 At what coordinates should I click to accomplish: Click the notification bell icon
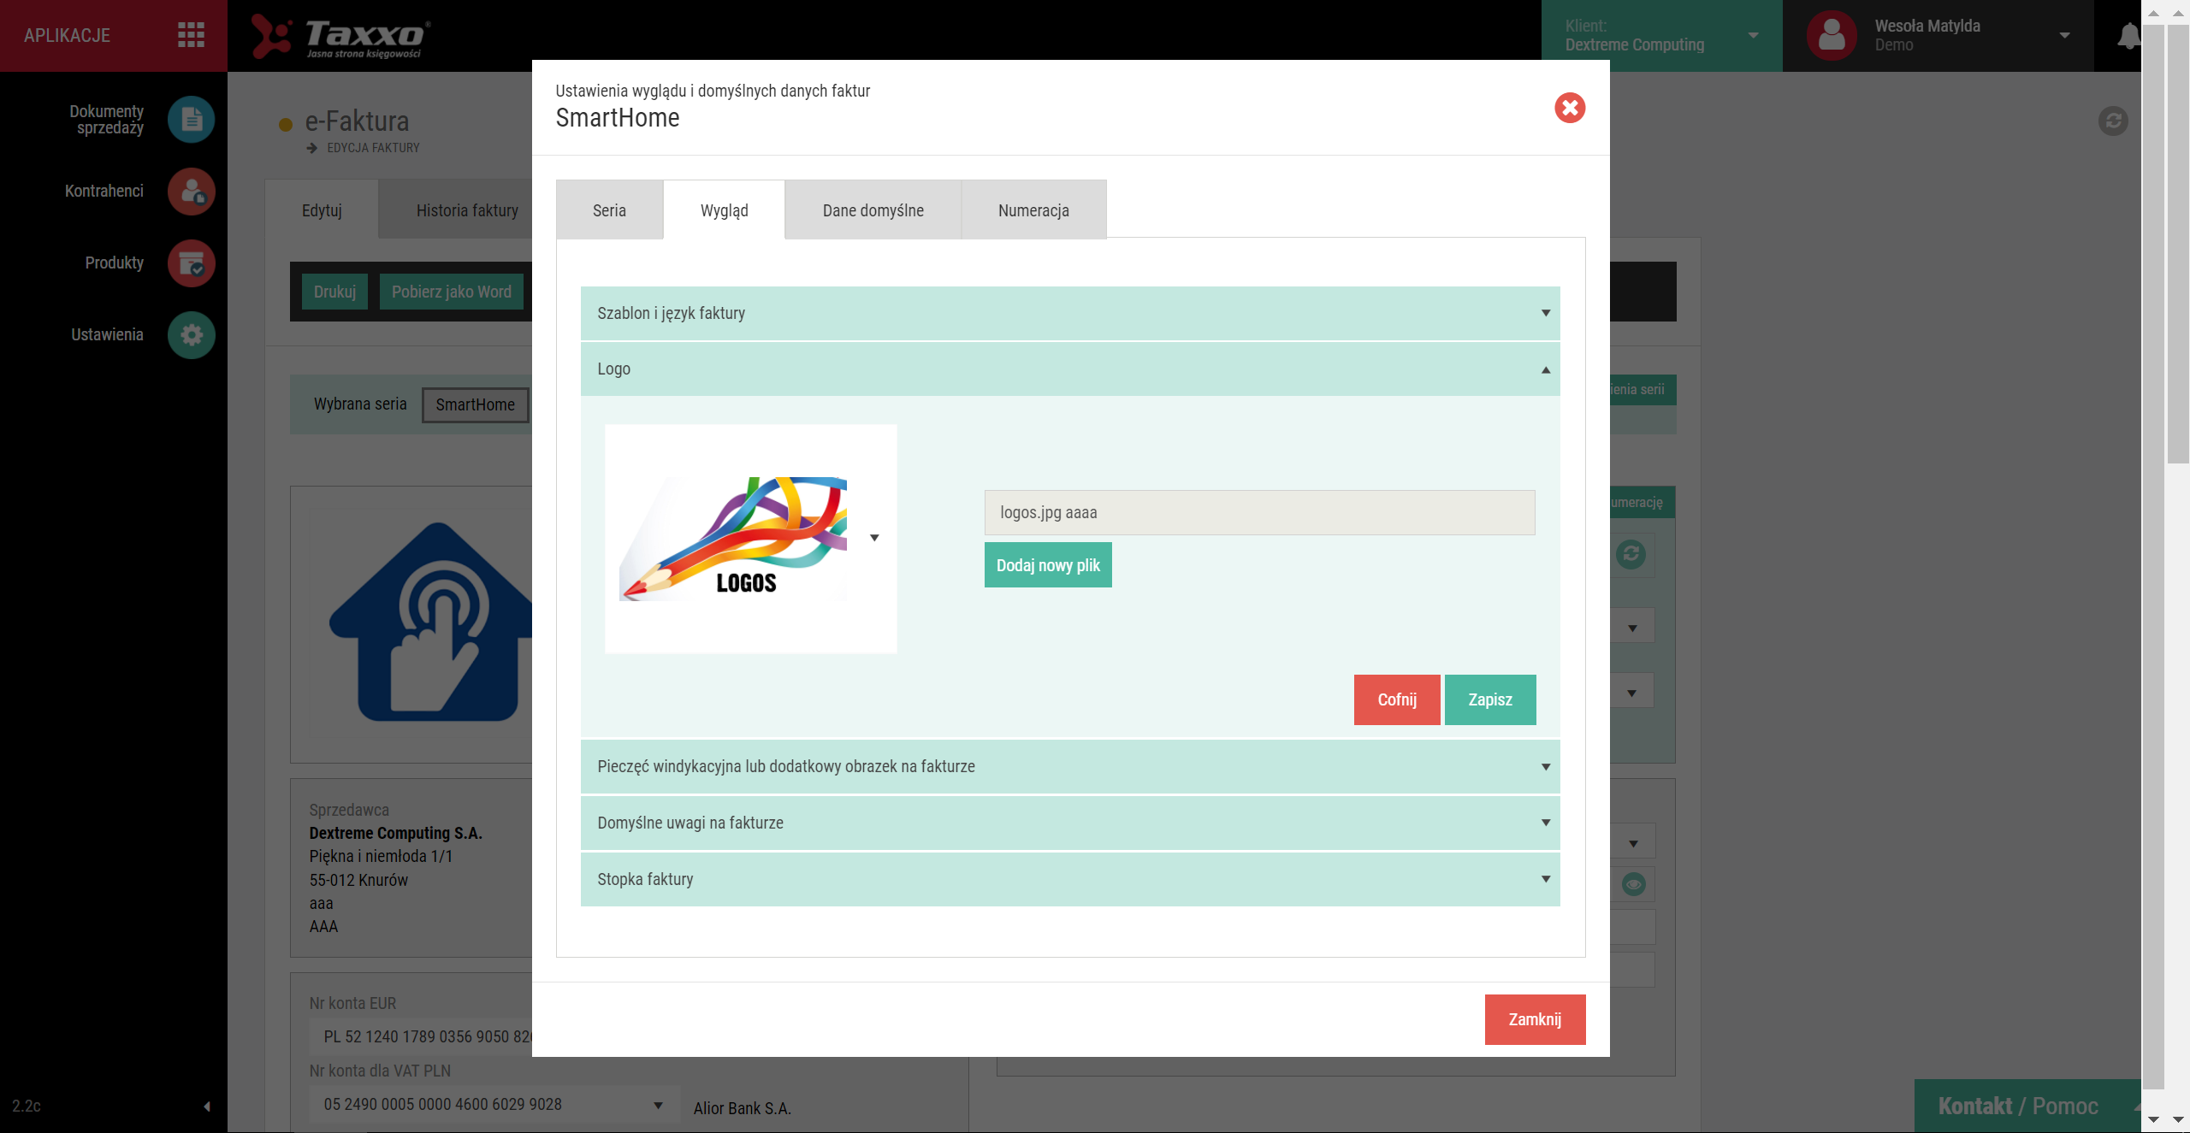click(x=2128, y=36)
